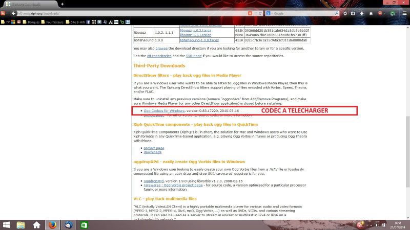Click the scrollbar down arrow
This screenshot has width=410, height=230.
(407, 218)
